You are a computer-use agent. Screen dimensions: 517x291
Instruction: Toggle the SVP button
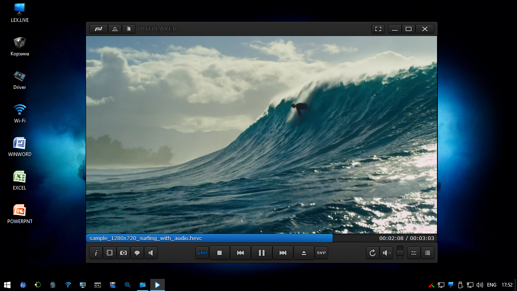tap(321, 253)
